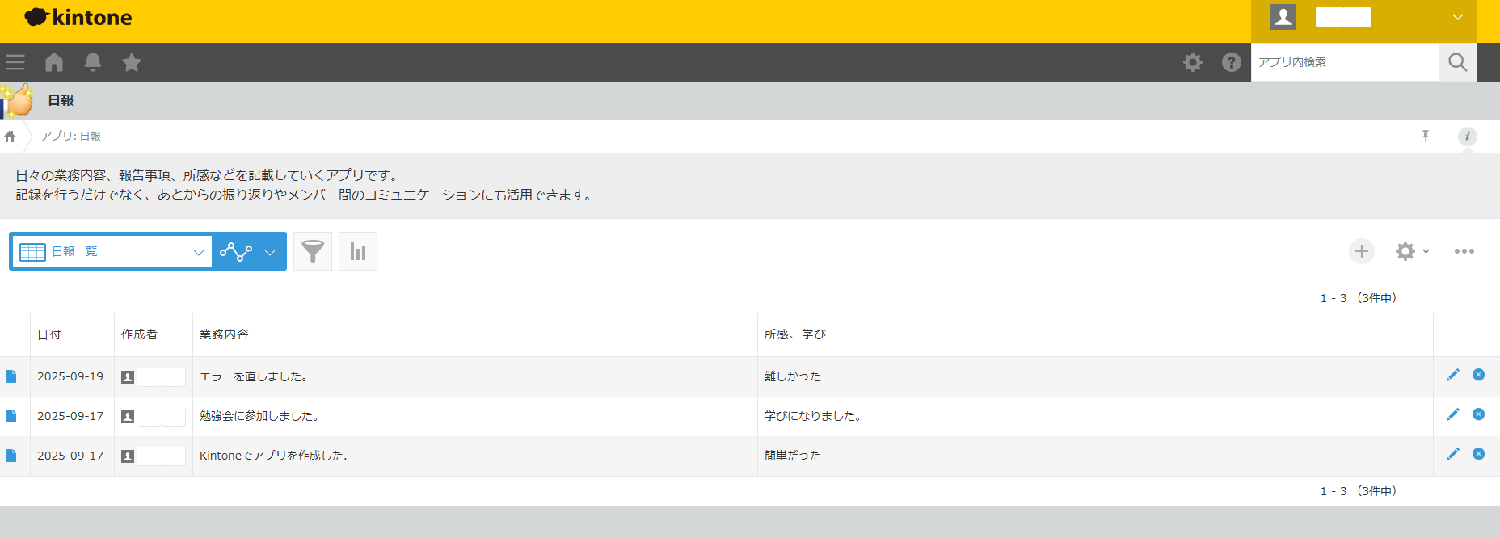The width and height of the screenshot is (1500, 538).
Task: Open the filter funnel button
Action: click(313, 251)
